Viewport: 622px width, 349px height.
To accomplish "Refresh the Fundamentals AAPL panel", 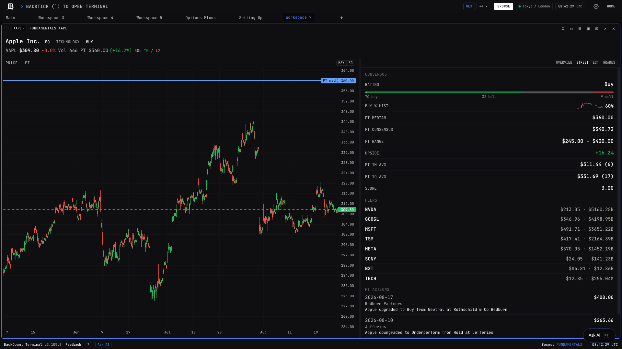I will (x=571, y=28).
